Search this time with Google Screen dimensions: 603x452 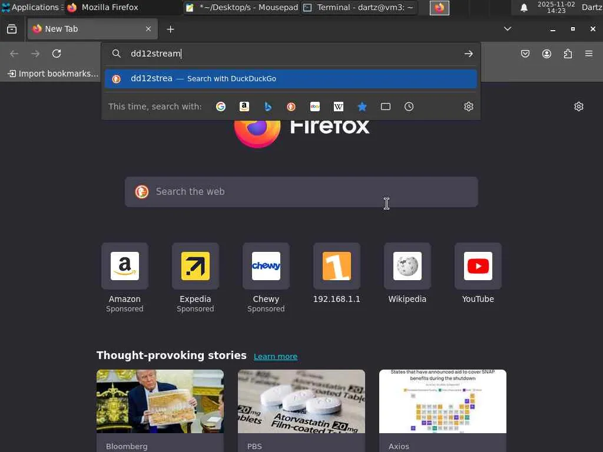coord(221,107)
